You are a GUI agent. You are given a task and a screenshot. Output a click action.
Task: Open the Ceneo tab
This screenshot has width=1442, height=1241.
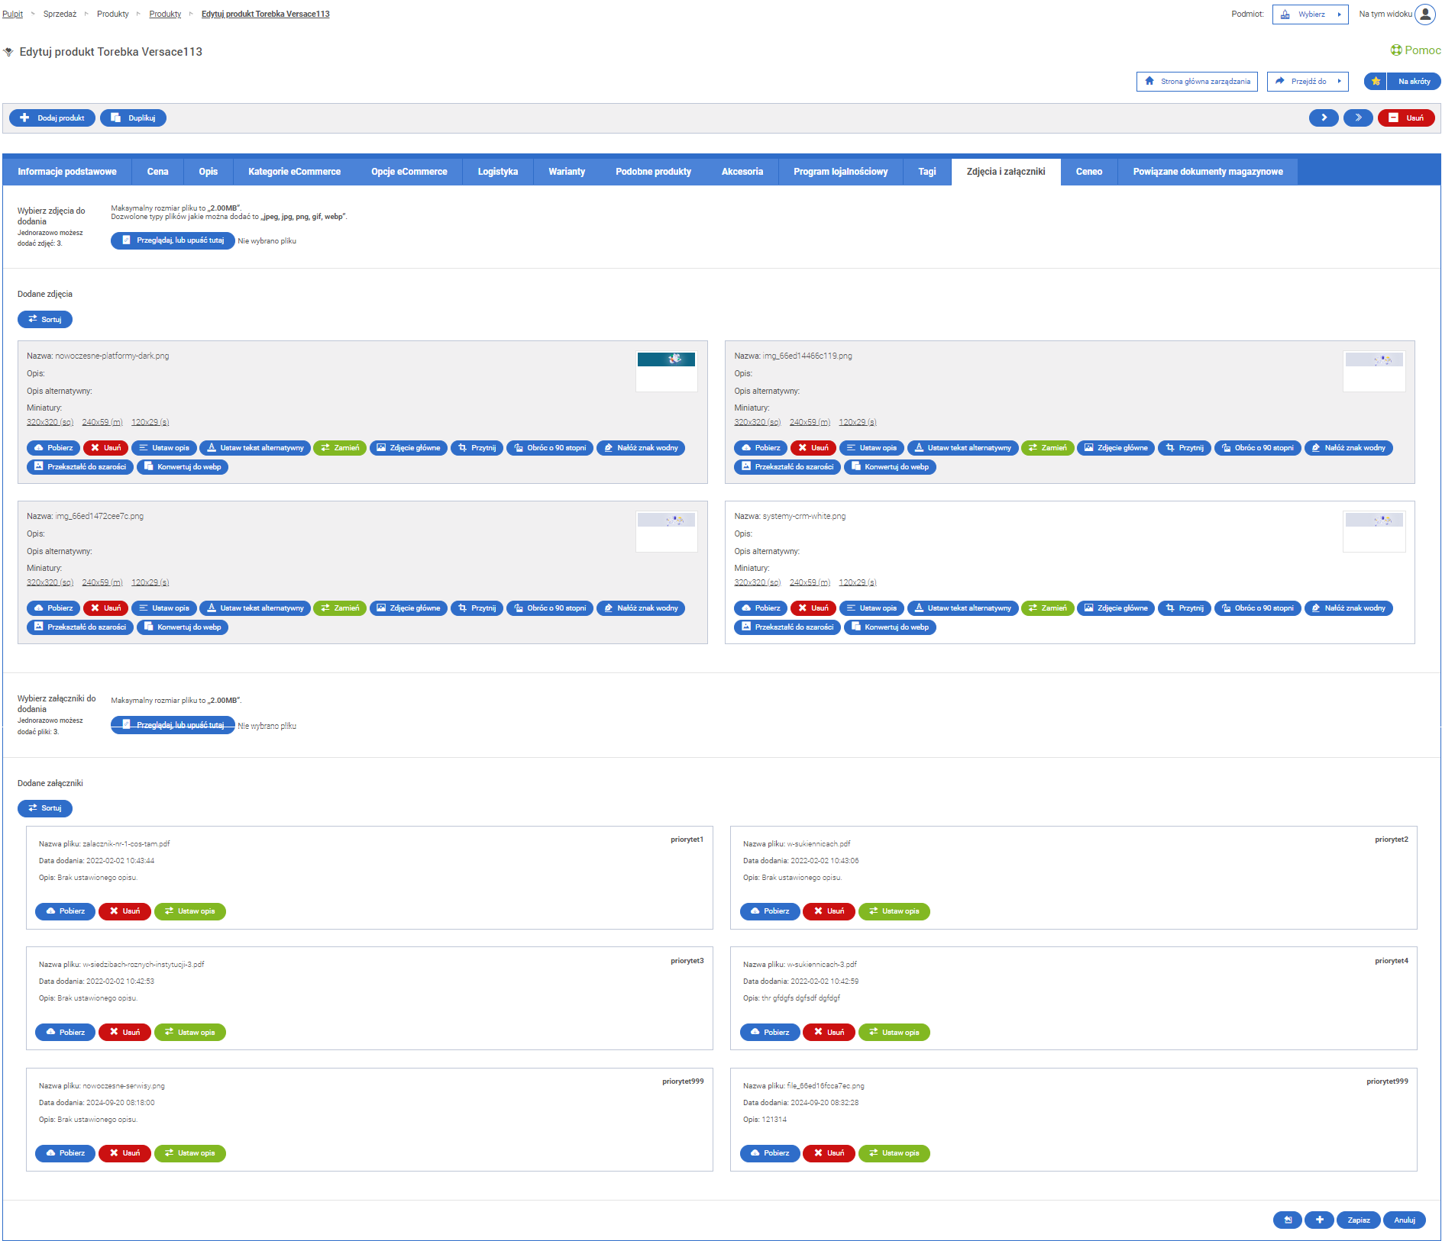(x=1088, y=172)
